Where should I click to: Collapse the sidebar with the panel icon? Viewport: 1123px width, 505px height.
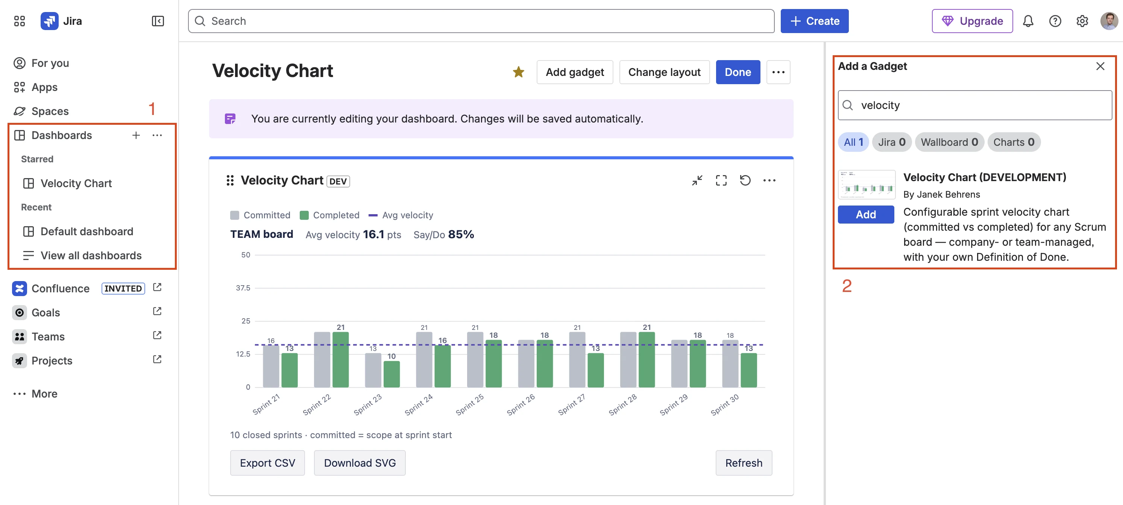click(157, 21)
